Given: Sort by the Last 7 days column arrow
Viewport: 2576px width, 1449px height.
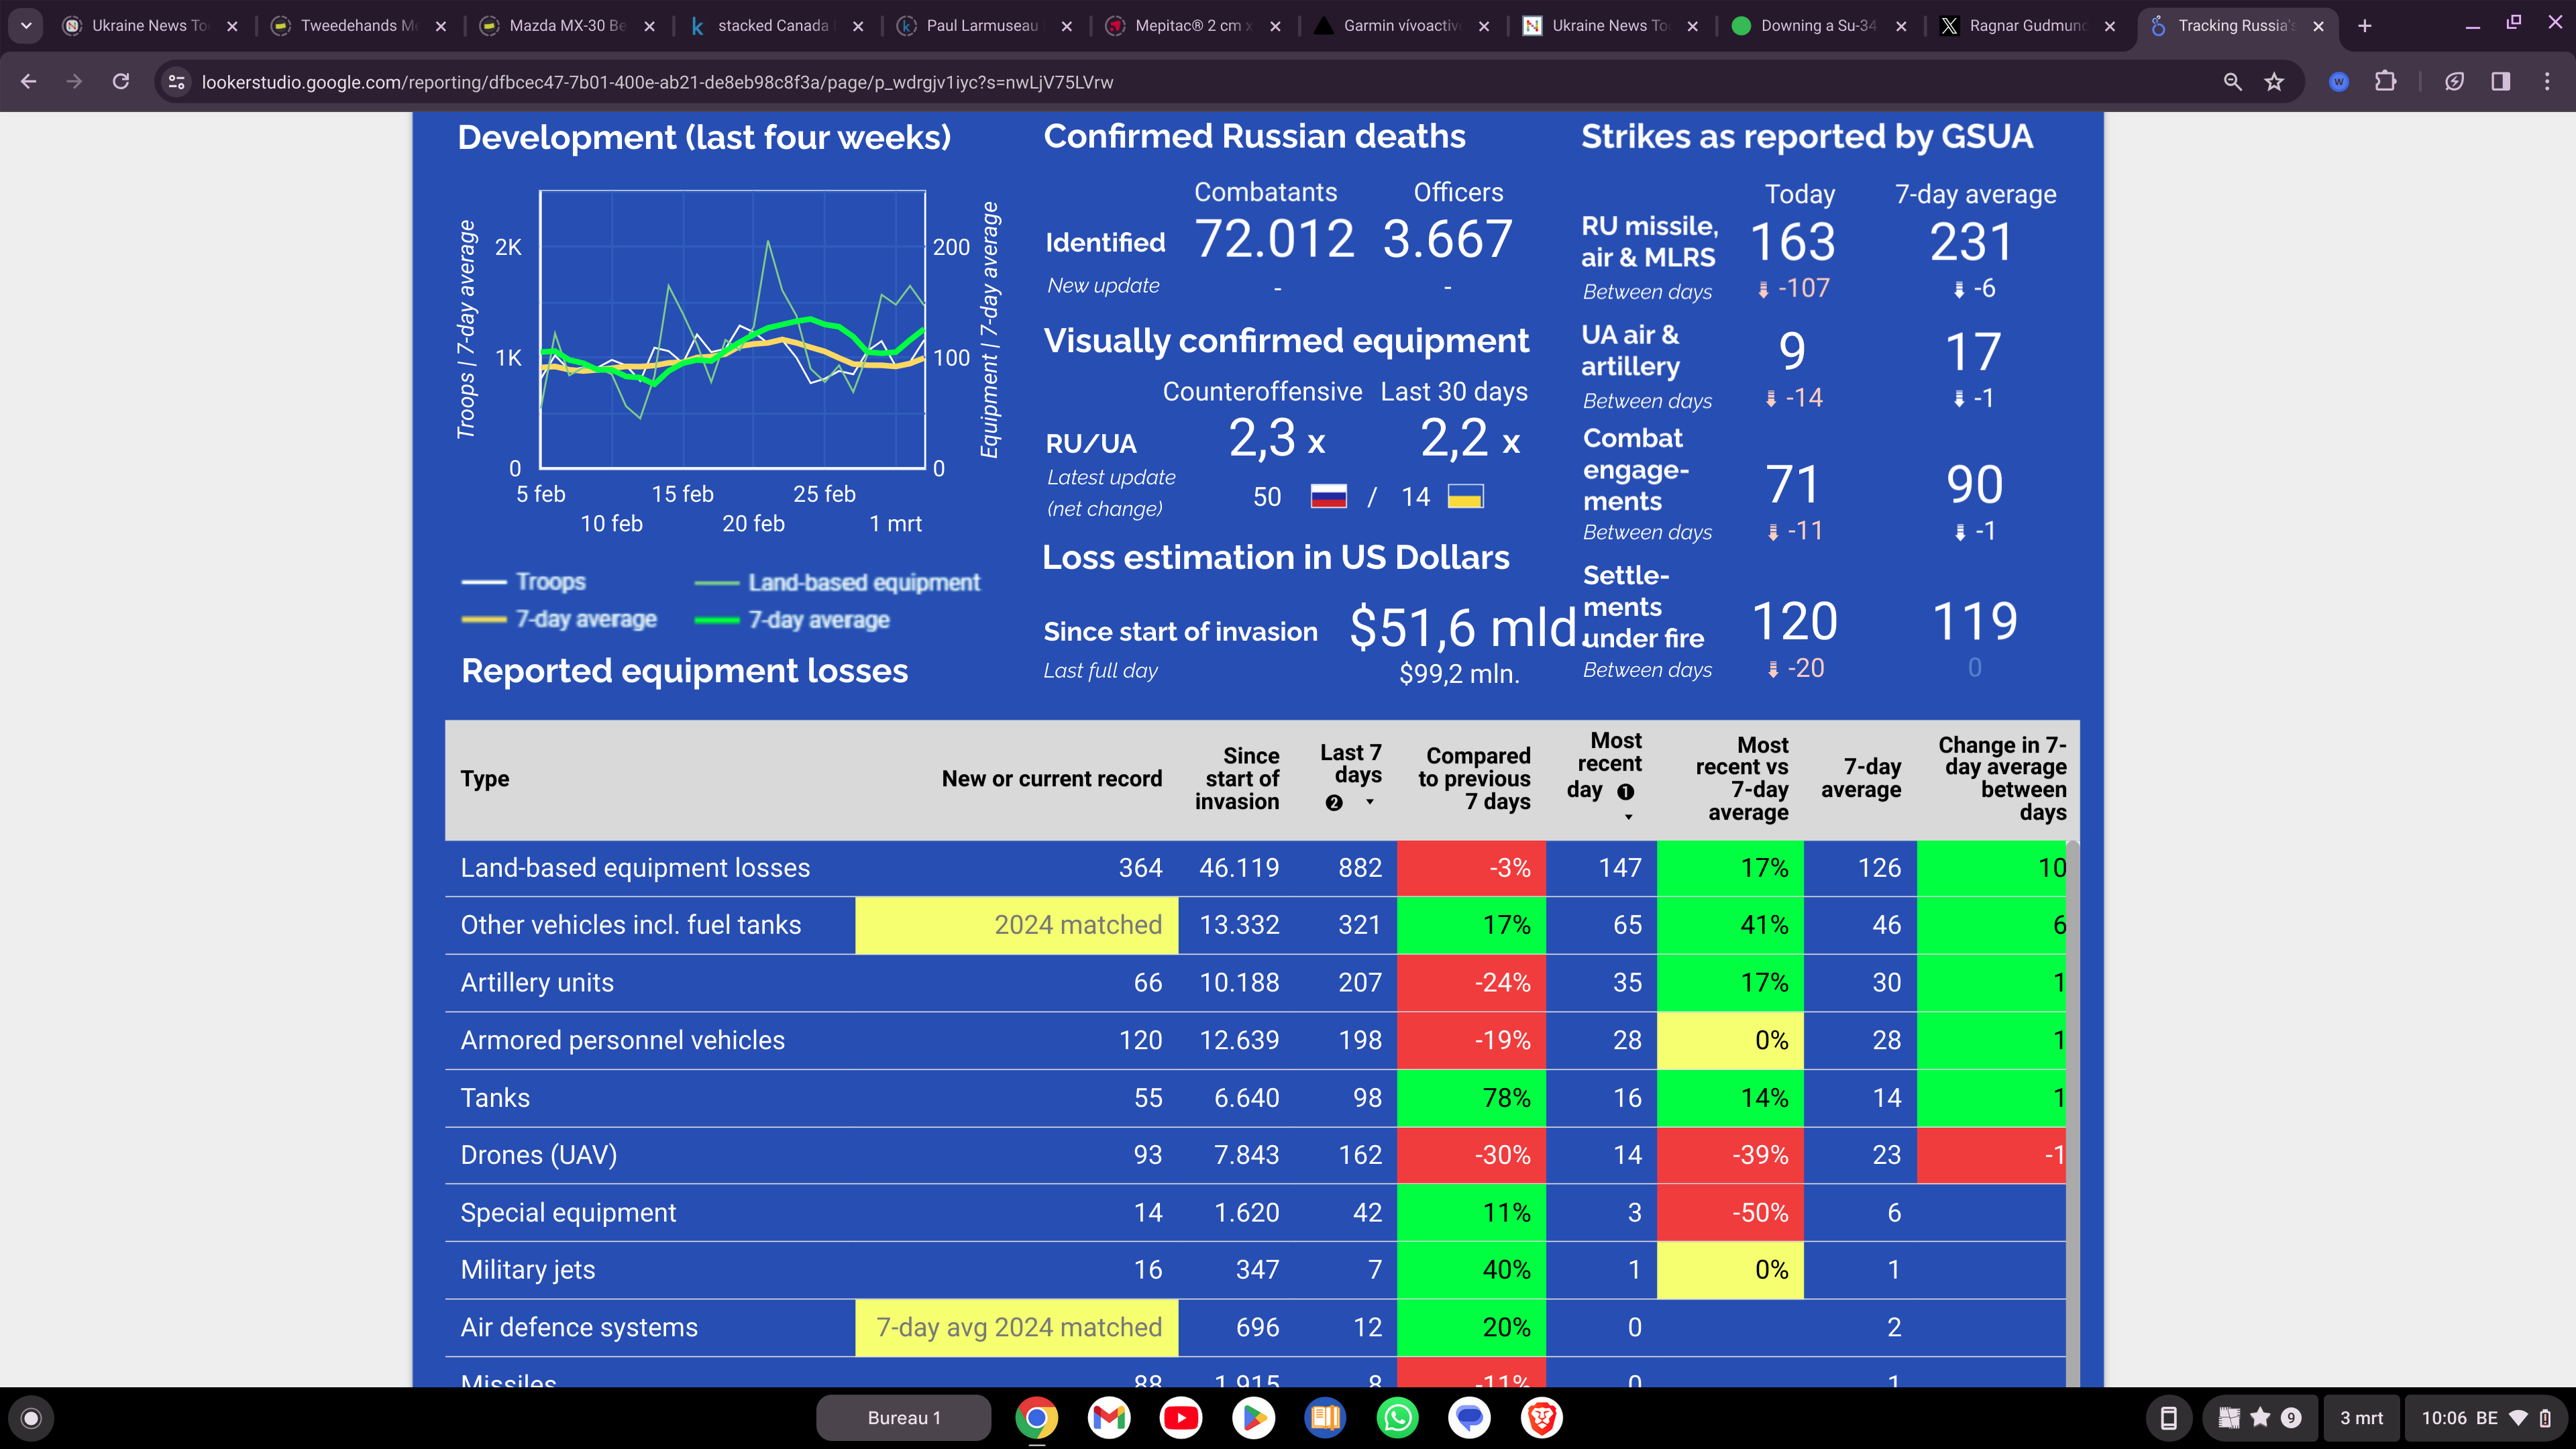Looking at the screenshot, I should (x=1370, y=802).
